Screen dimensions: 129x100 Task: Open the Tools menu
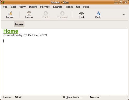[x=69, y=7]
